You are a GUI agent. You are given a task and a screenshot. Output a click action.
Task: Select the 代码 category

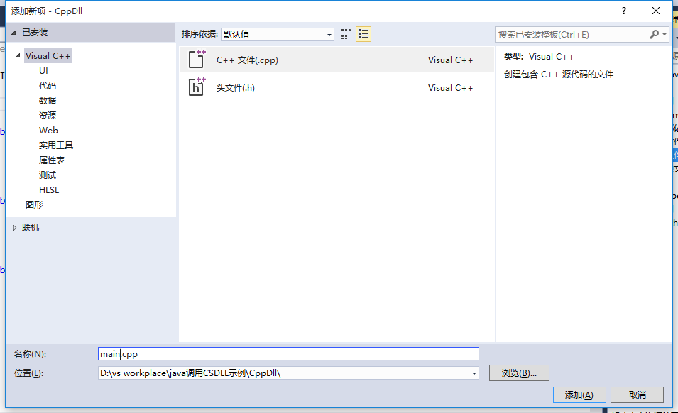[x=47, y=86]
